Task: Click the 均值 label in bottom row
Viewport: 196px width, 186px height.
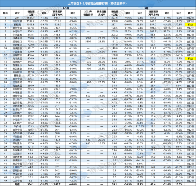Action: 17,184
